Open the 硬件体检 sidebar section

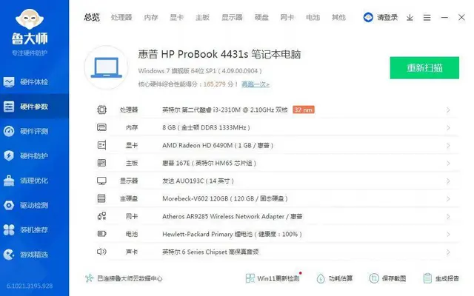[x=34, y=82]
